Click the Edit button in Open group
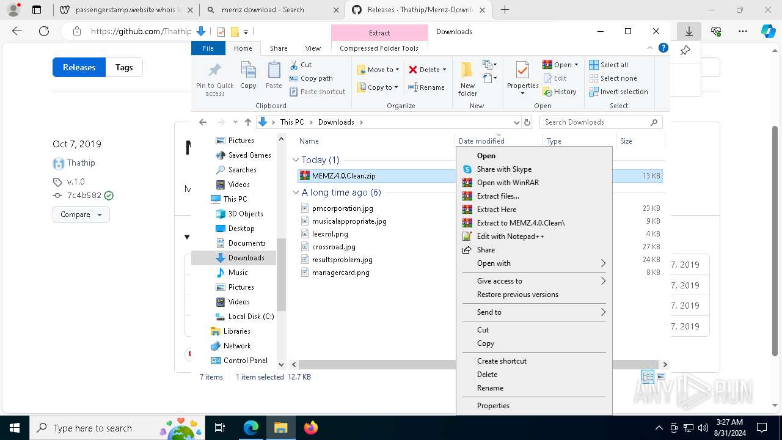The width and height of the screenshot is (782, 440). click(x=554, y=78)
